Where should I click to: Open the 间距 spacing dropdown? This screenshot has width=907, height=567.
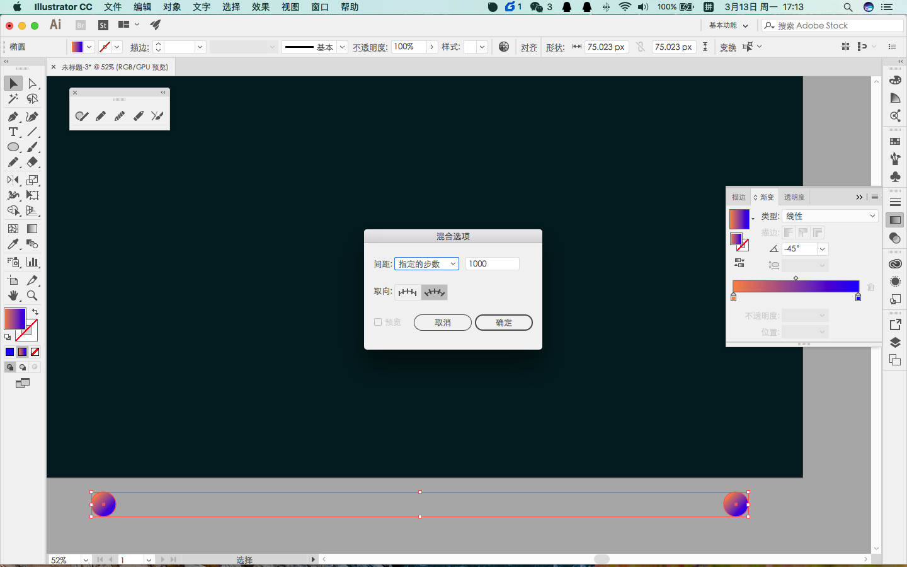pos(426,264)
